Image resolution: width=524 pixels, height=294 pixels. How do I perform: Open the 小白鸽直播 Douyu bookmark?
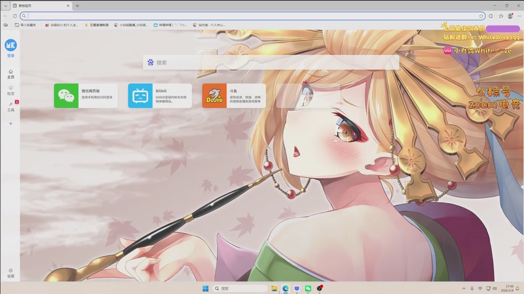[130, 25]
